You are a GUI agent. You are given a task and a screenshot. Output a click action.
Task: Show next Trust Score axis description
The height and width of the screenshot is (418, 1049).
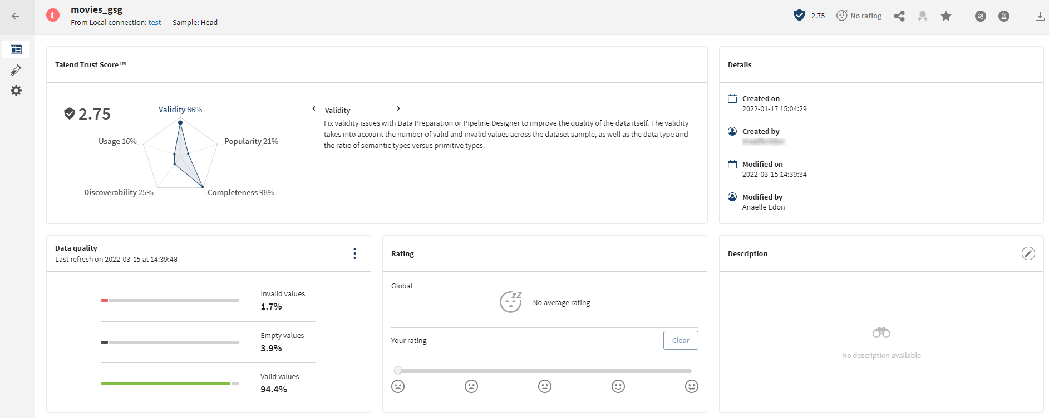pyautogui.click(x=398, y=108)
